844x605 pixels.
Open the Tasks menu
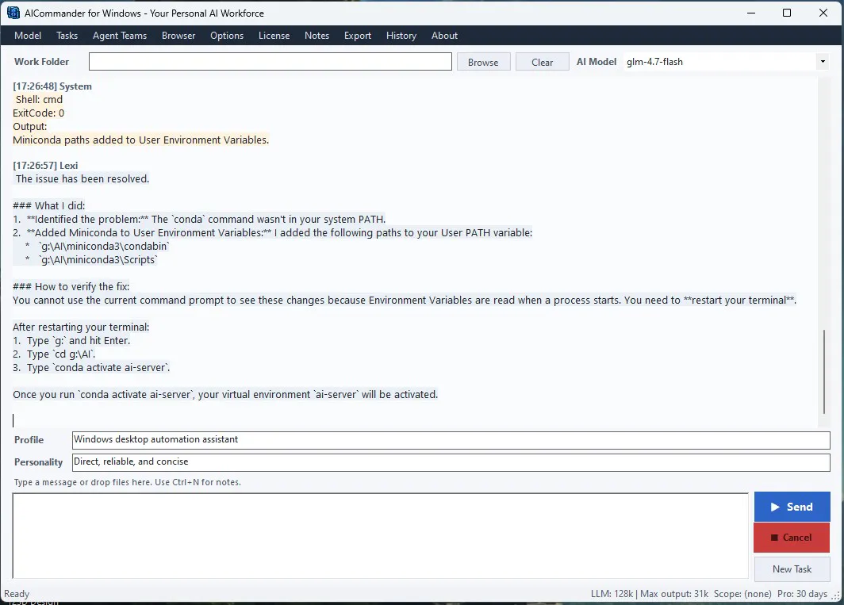coord(67,36)
